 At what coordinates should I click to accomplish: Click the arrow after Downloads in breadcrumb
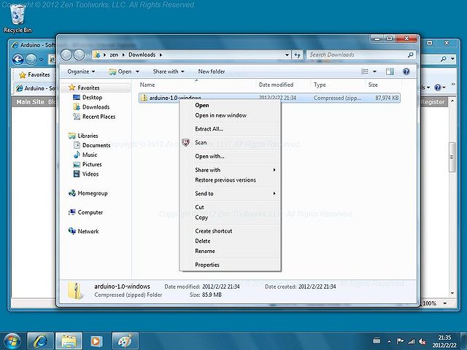(x=161, y=55)
